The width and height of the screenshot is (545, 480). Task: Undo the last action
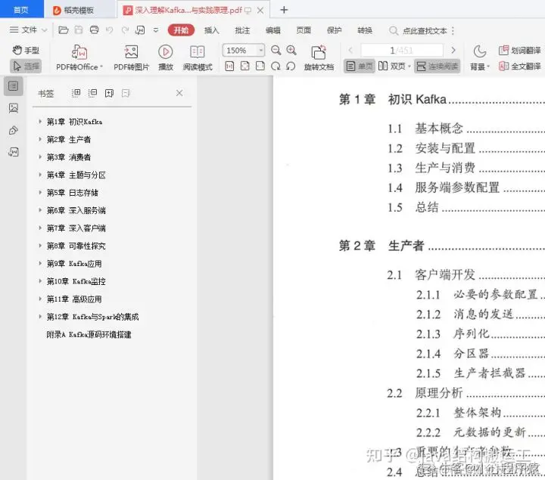pyautogui.click(x=110, y=30)
